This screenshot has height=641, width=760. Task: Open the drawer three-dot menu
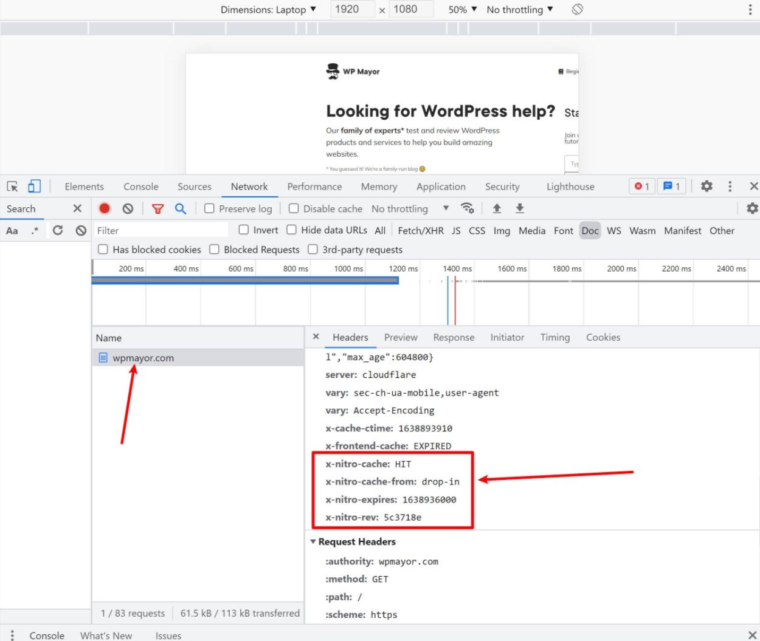coord(12,636)
